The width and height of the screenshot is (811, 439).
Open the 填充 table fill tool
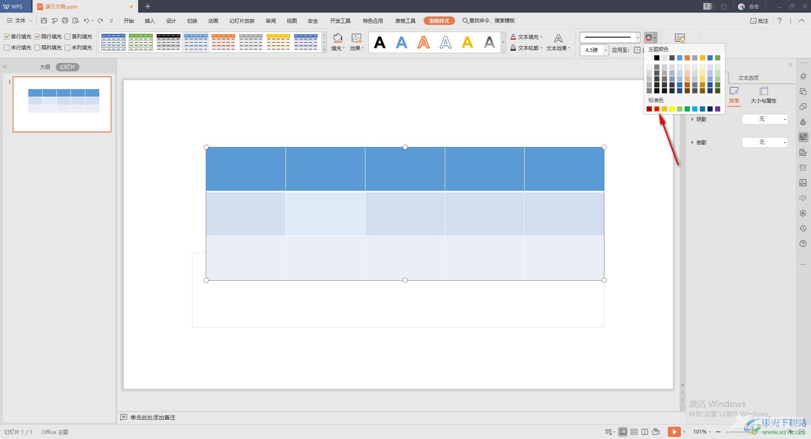(337, 42)
